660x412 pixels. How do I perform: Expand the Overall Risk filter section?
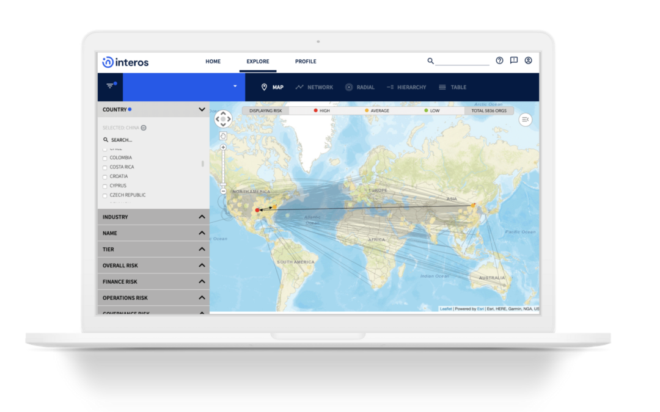pyautogui.click(x=202, y=266)
